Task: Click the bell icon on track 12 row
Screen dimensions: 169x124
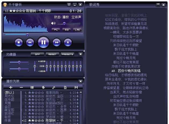Action: pyautogui.click(x=77, y=121)
